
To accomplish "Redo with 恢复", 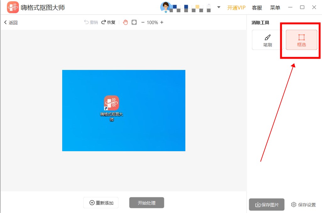I will pos(108,22).
